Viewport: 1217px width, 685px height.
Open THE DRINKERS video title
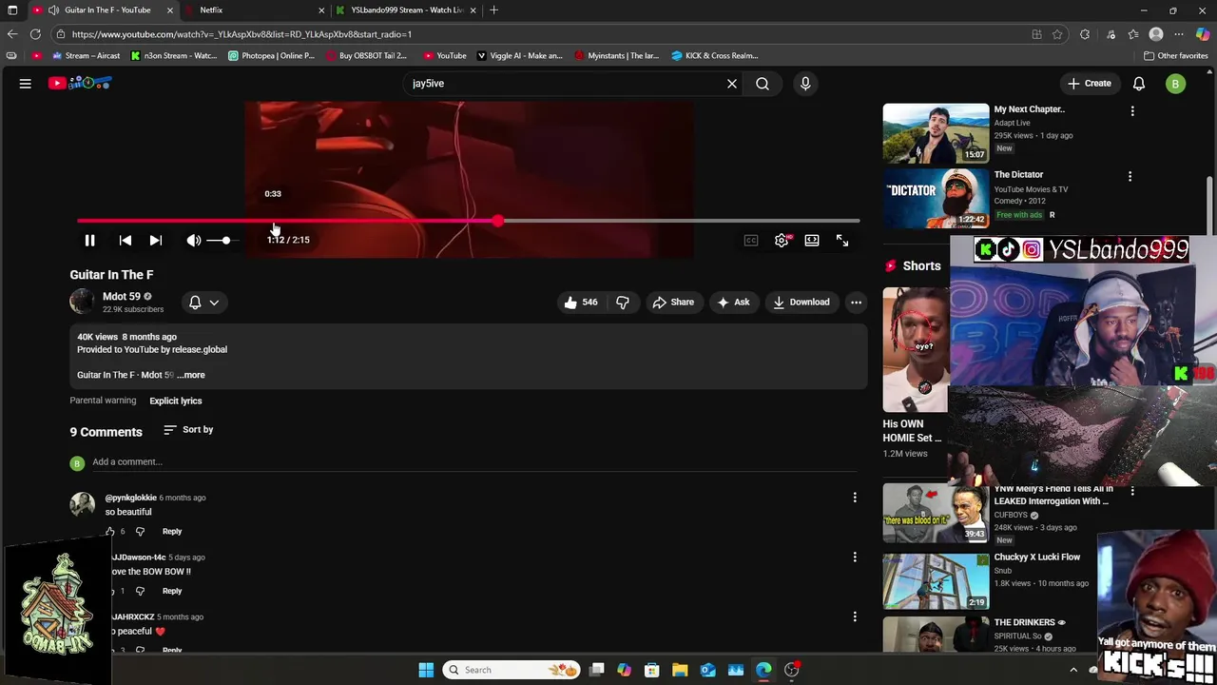pyautogui.click(x=1030, y=622)
